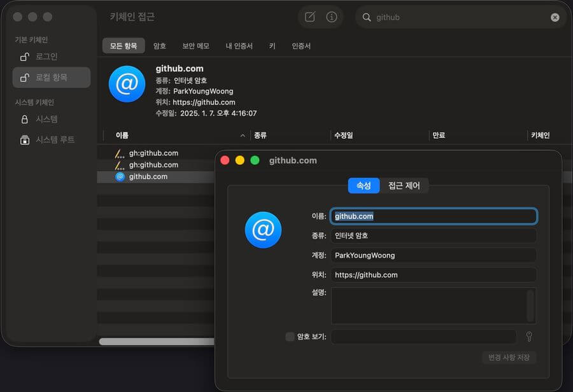573x392 pixels.
Task: Close the github.com dialog with red button
Action: 225,160
